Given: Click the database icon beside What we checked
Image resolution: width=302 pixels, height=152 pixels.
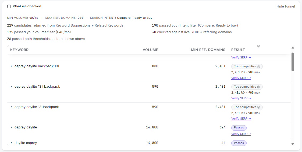Looking at the screenshot, I should point(9,6).
